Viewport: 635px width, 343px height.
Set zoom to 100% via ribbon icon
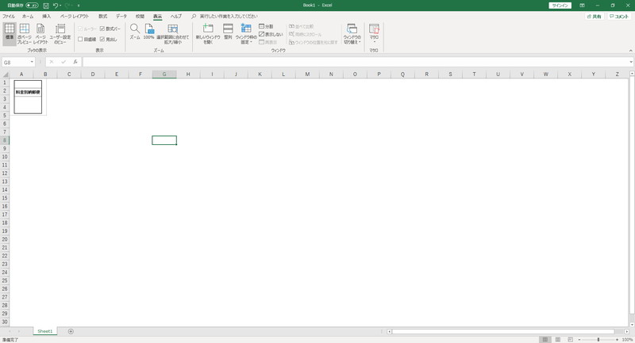pyautogui.click(x=149, y=32)
